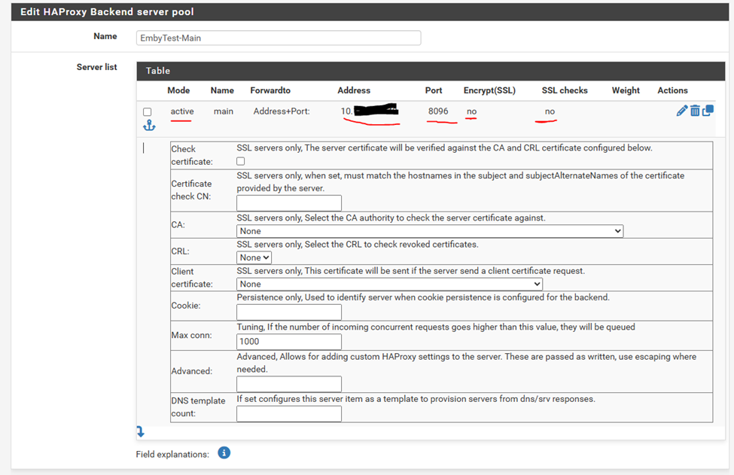Focus the DNS template count field
The width and height of the screenshot is (734, 475).
tap(289, 414)
